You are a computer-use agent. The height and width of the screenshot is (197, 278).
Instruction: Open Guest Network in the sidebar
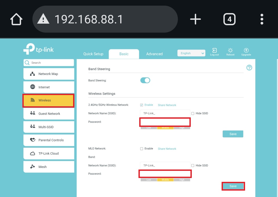(x=49, y=114)
